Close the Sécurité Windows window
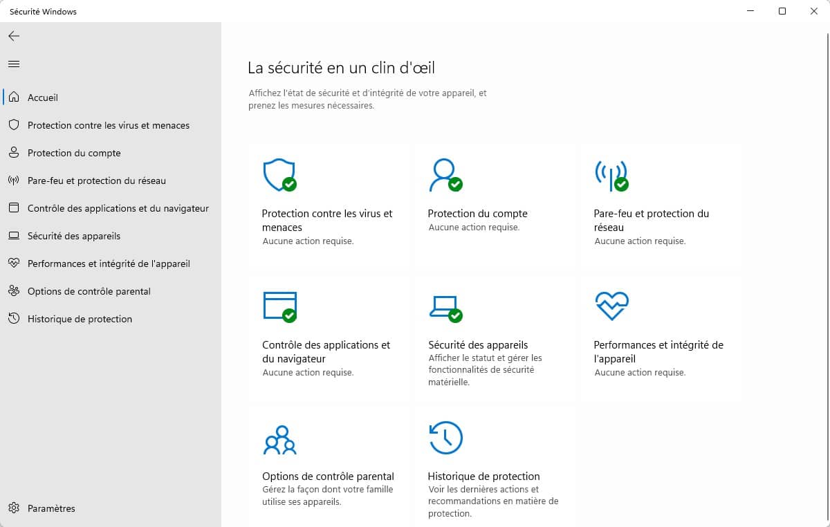 (814, 11)
